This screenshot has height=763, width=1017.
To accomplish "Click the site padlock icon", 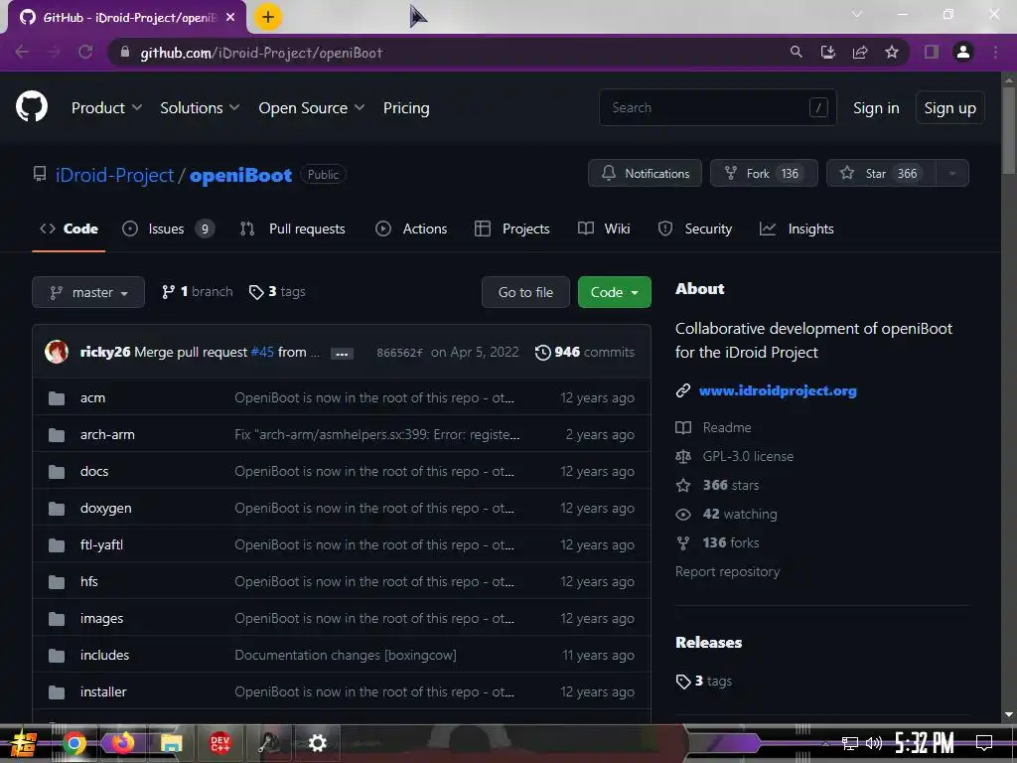I will tap(125, 52).
